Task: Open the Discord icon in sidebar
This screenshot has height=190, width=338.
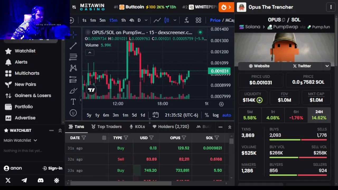Action: [x=40, y=180]
